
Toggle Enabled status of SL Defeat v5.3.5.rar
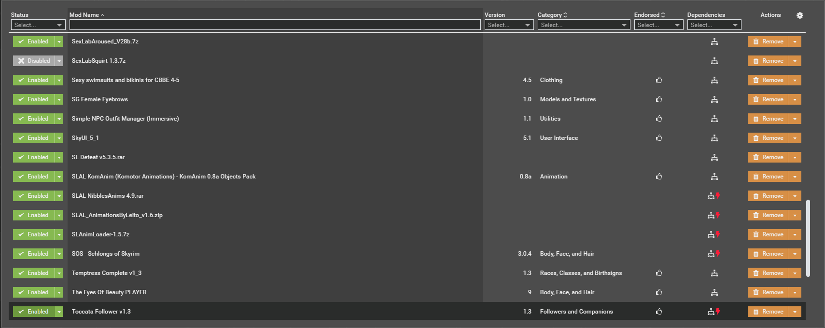coord(34,157)
